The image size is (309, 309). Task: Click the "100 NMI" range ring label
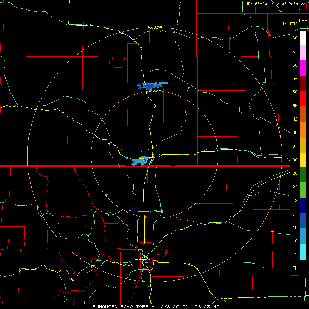point(154,27)
